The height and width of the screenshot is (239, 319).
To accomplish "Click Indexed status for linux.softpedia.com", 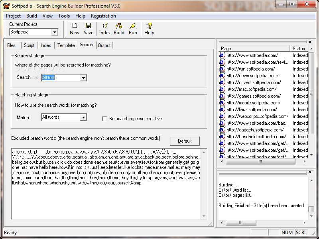I will tap(300, 110).
